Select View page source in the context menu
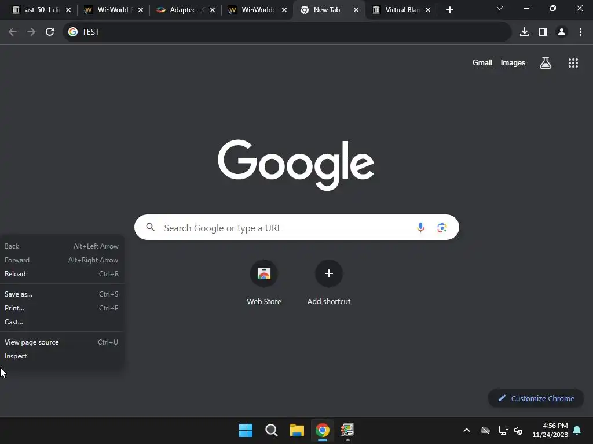This screenshot has width=593, height=444. [61, 342]
